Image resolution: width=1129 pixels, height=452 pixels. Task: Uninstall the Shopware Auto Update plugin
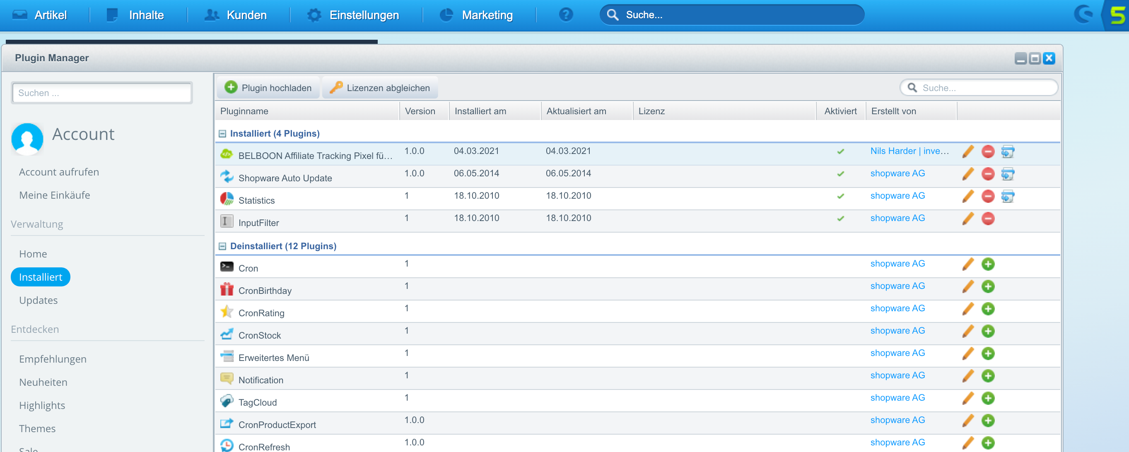click(988, 174)
